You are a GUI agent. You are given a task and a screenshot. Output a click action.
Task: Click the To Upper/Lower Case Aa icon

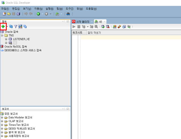coord(129,27)
